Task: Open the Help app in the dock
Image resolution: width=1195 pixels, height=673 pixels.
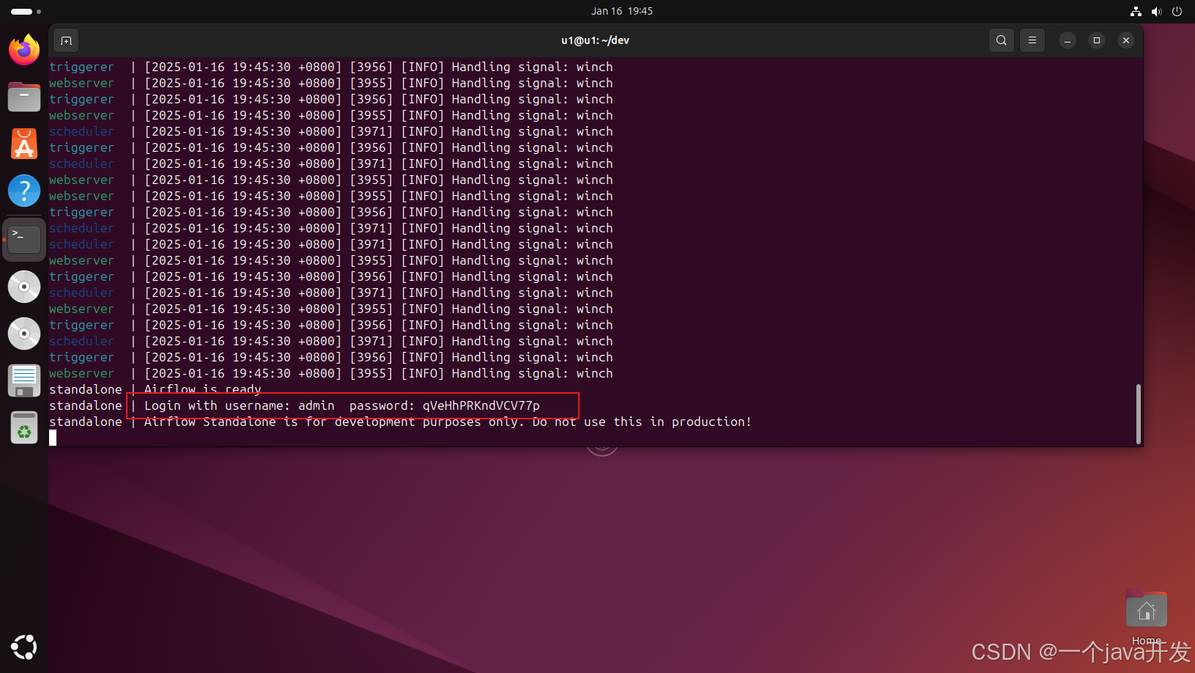Action: click(x=24, y=191)
